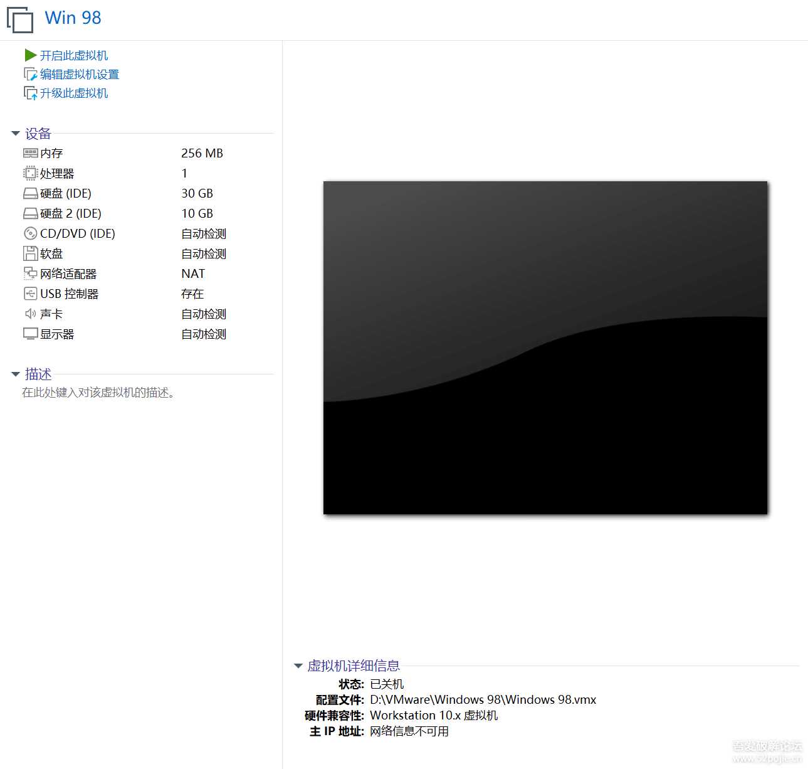
Task: Click the USB 控制器 icon
Action: [31, 293]
